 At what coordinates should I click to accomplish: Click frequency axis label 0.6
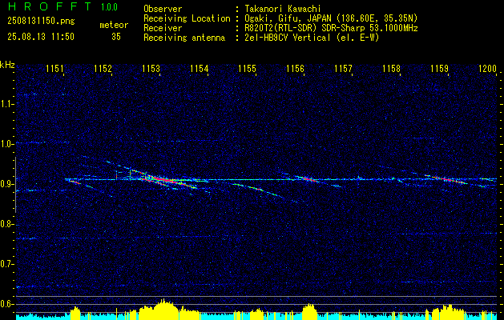pyautogui.click(x=6, y=304)
